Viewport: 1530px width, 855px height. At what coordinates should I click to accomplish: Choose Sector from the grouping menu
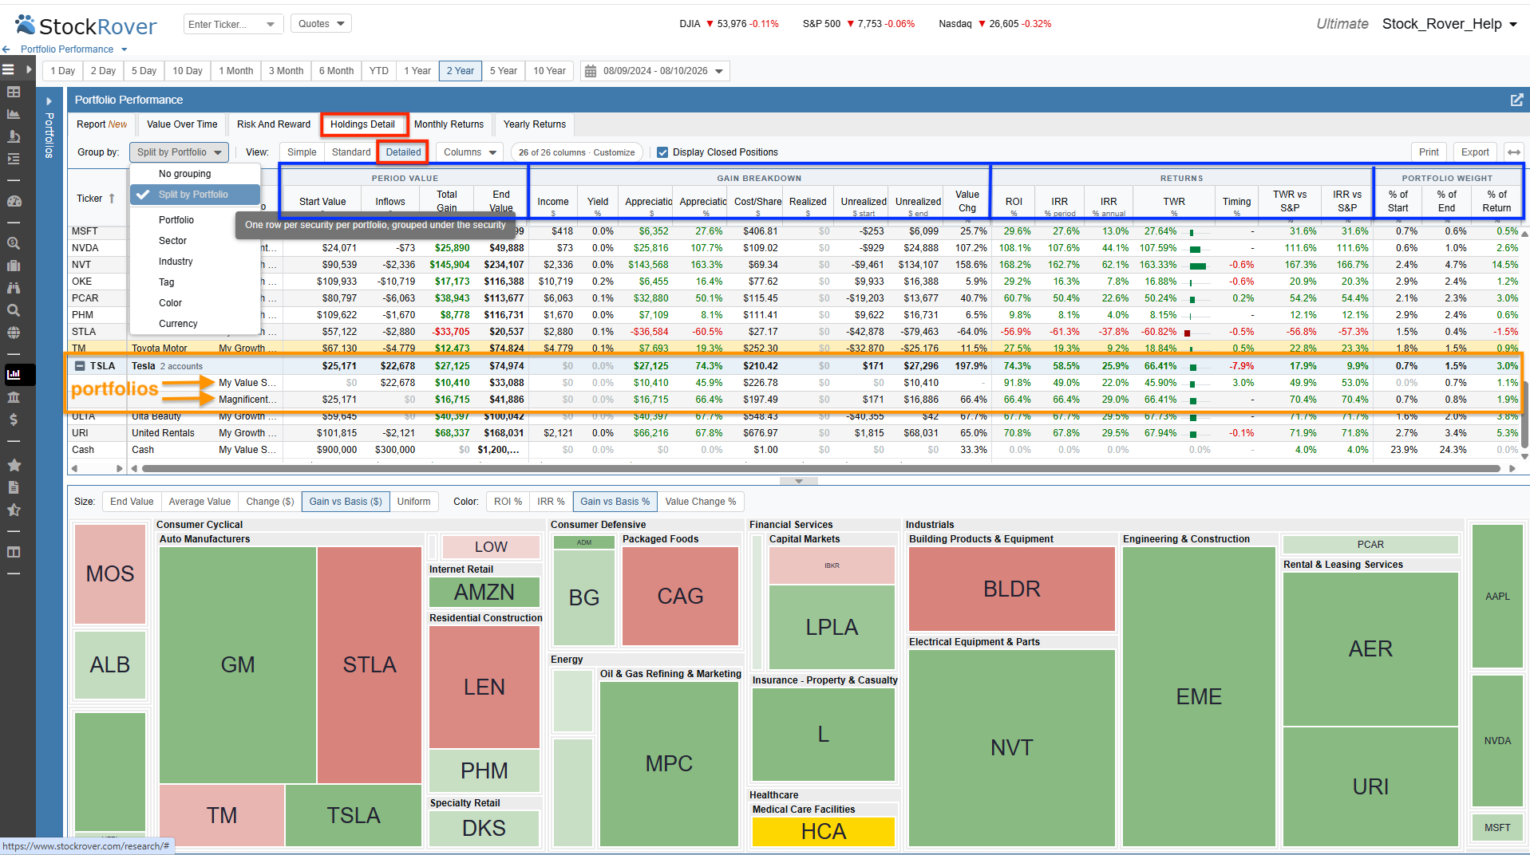[195, 241]
